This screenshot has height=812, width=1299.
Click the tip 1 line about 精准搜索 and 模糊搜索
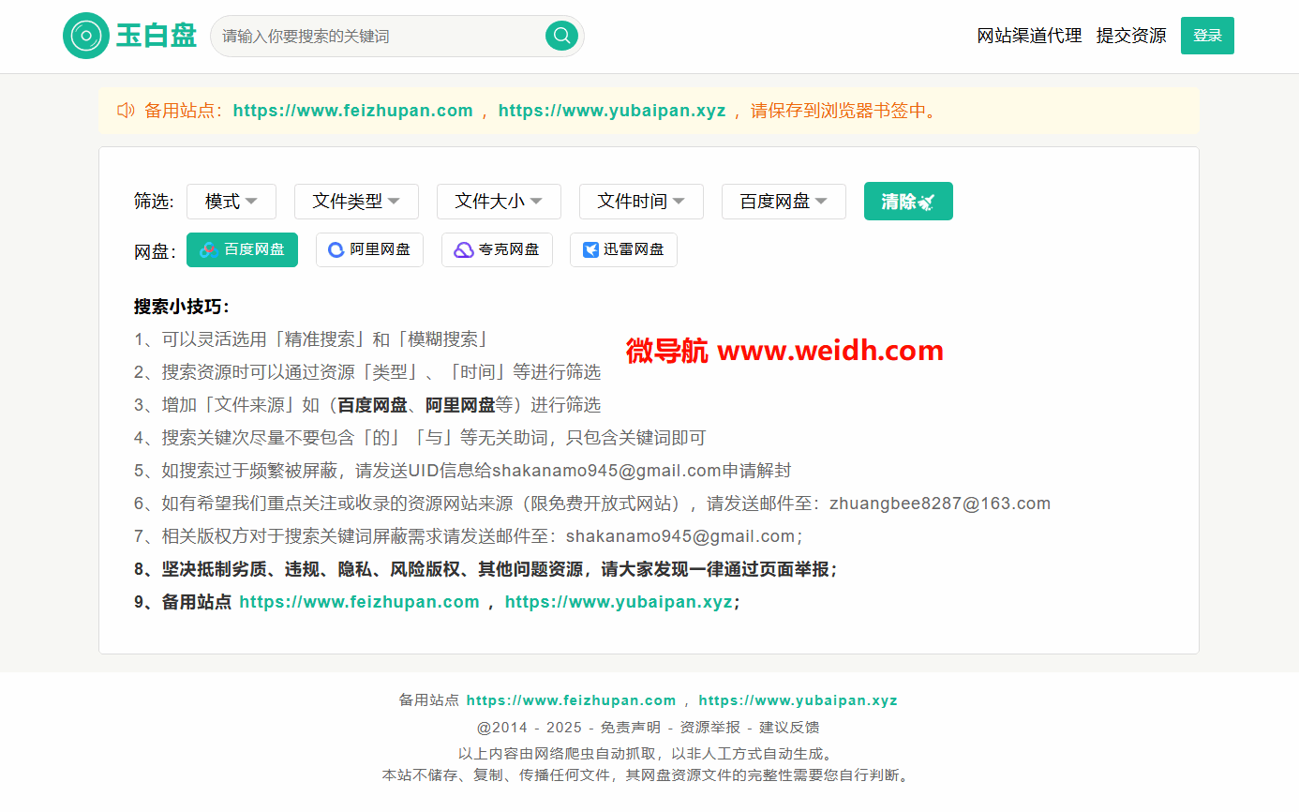tap(312, 339)
